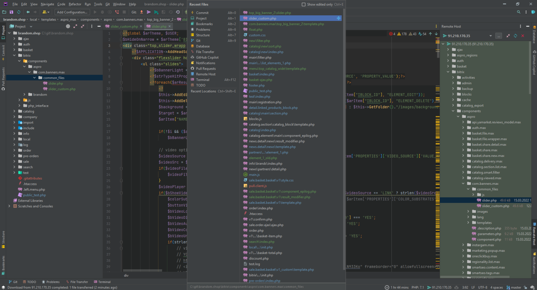This screenshot has width=537, height=290.
Task: Expand the catalog folder in Project tree
Action: point(14,111)
